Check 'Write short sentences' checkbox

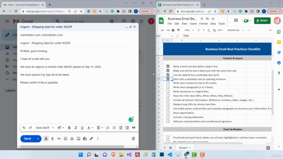tap(168, 83)
